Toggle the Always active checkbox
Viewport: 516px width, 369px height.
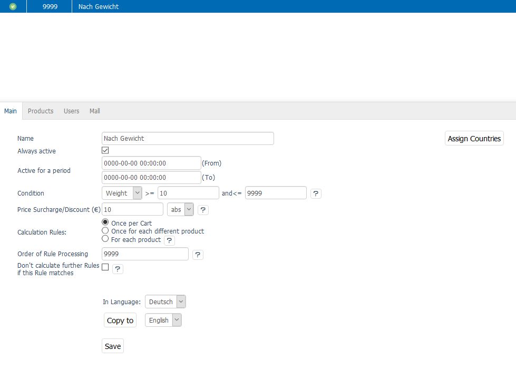pyautogui.click(x=105, y=151)
